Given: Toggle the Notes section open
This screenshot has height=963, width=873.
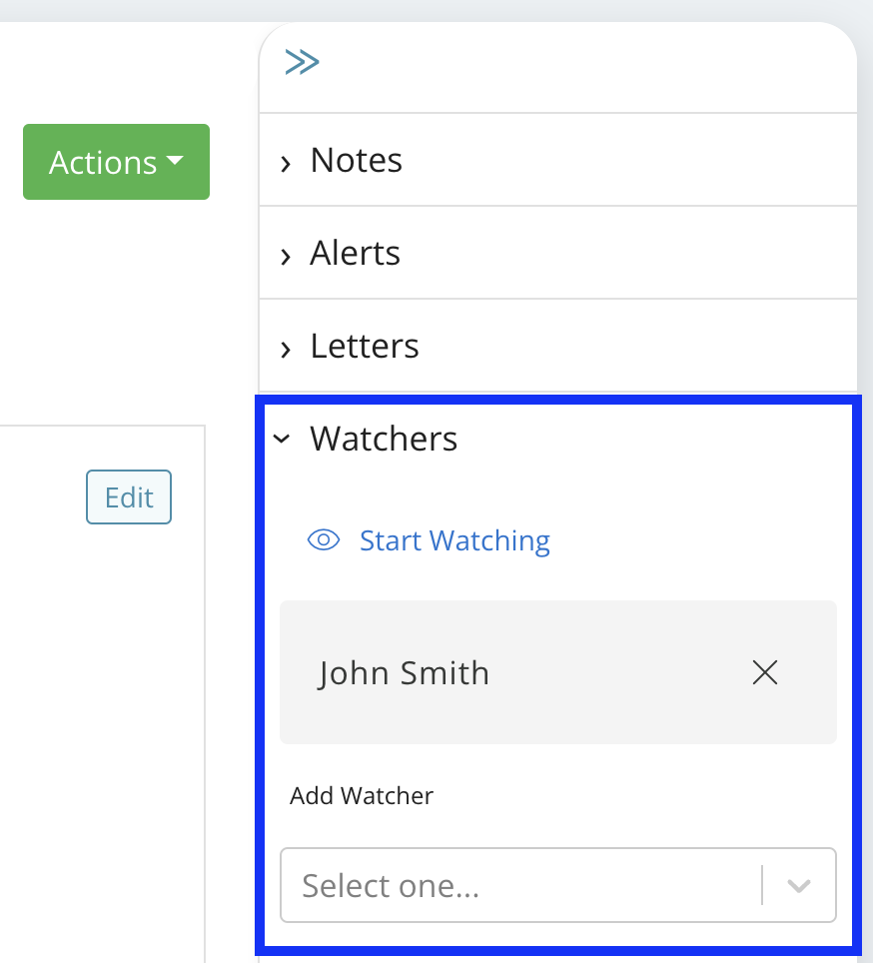Looking at the screenshot, I should coord(356,160).
